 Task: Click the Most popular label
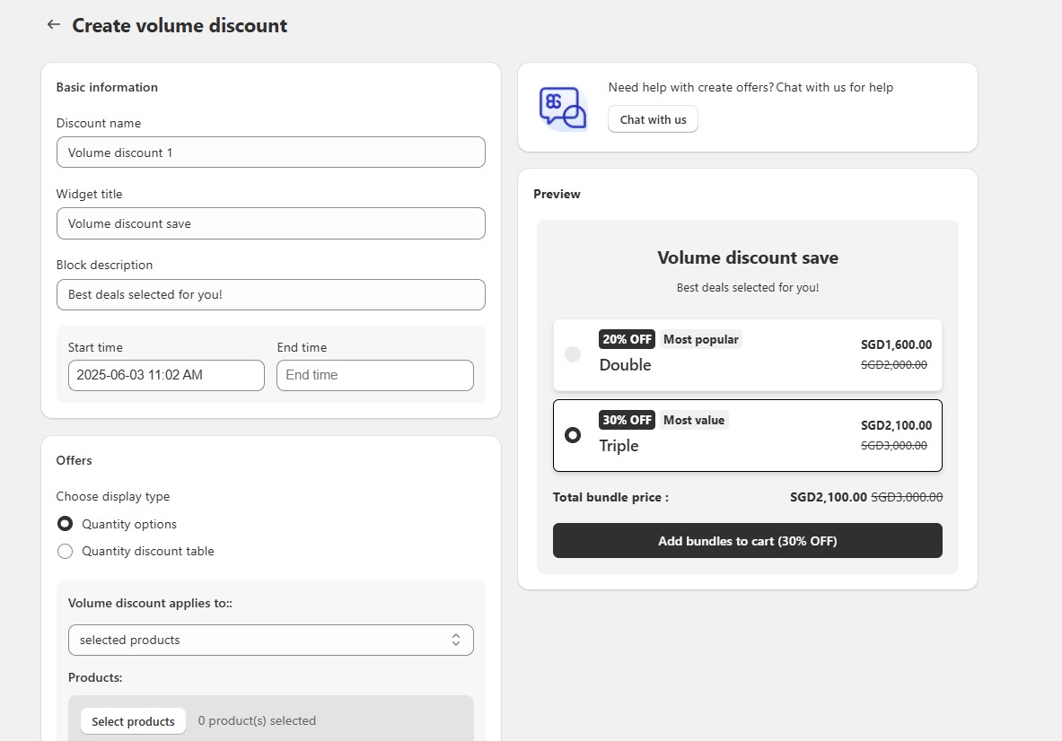[x=701, y=339]
